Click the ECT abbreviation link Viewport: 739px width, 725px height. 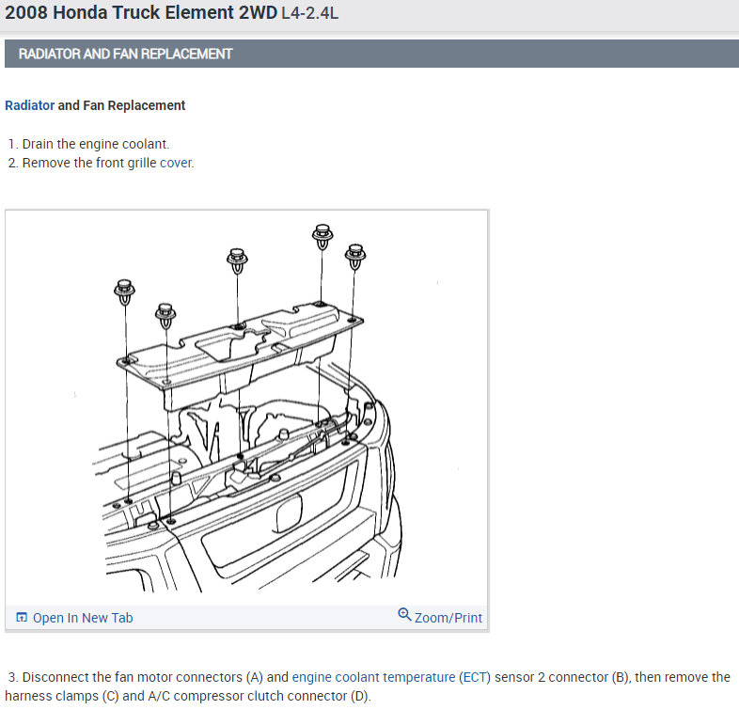pyautogui.click(x=475, y=677)
